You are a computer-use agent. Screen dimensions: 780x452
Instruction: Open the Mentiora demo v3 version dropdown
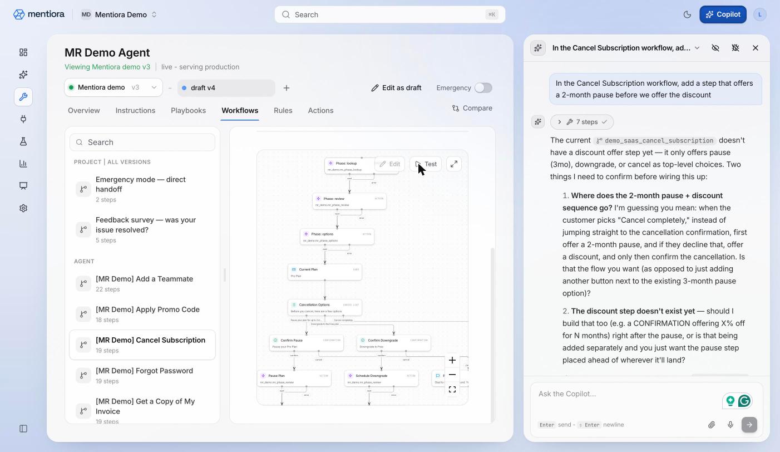(113, 87)
